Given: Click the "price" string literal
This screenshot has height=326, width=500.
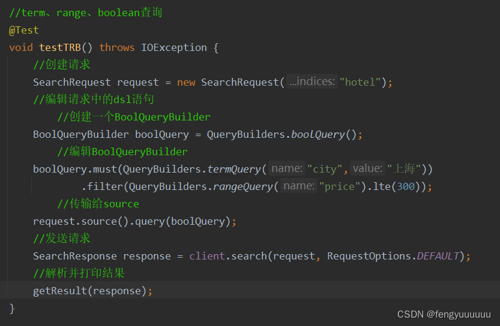Looking at the screenshot, I should pyautogui.click(x=340, y=186).
